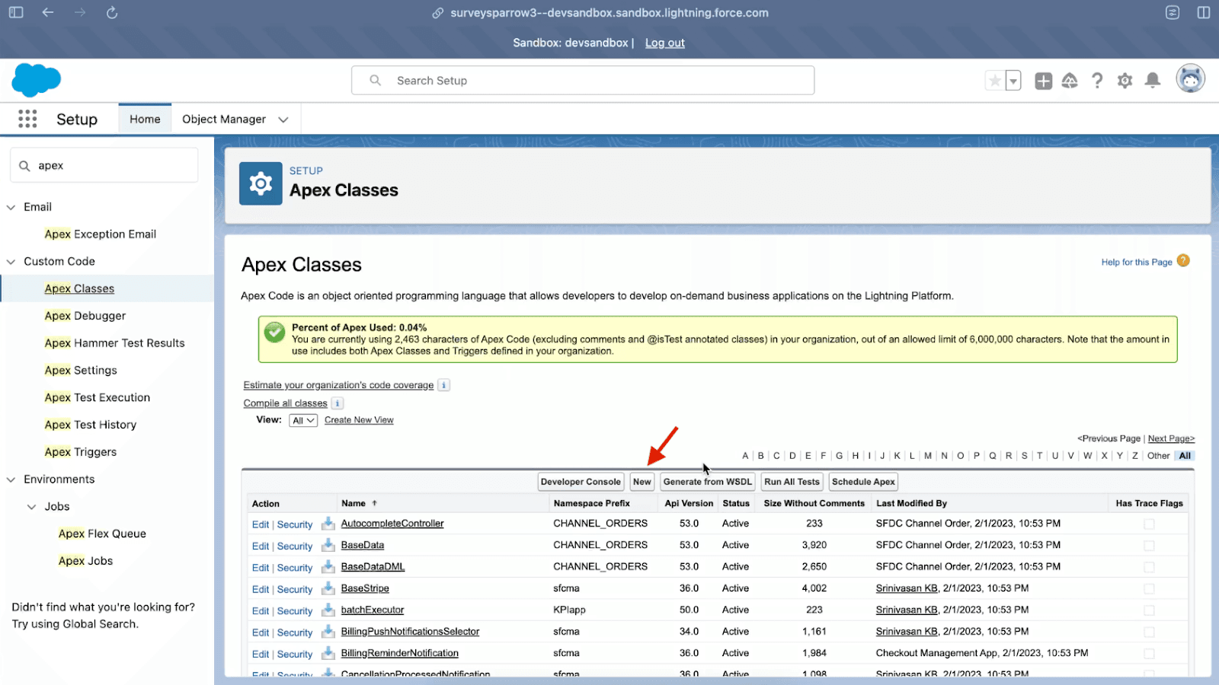Open the App Launcher grid icon
Image resolution: width=1219 pixels, height=685 pixels.
[x=27, y=119]
